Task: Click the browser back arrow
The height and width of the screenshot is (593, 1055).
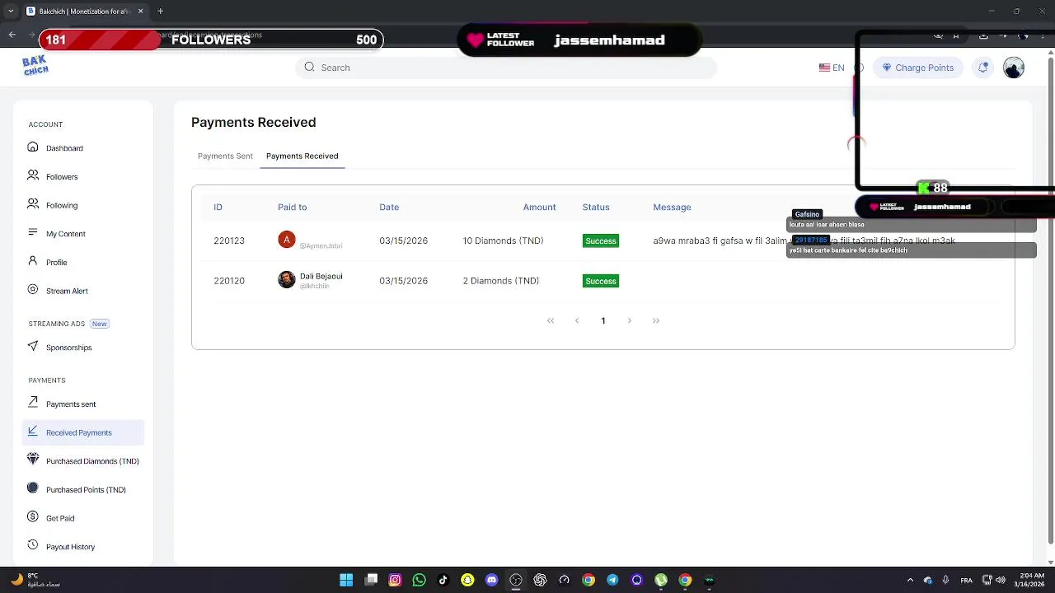Action: pos(12,35)
